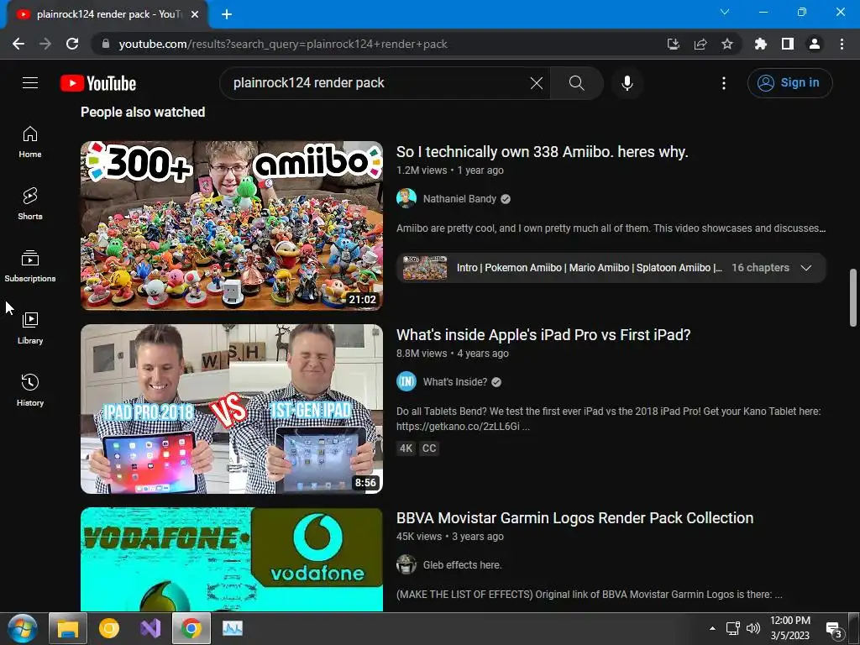Click What's Inside? channel avatar
The height and width of the screenshot is (645, 860).
(406, 382)
